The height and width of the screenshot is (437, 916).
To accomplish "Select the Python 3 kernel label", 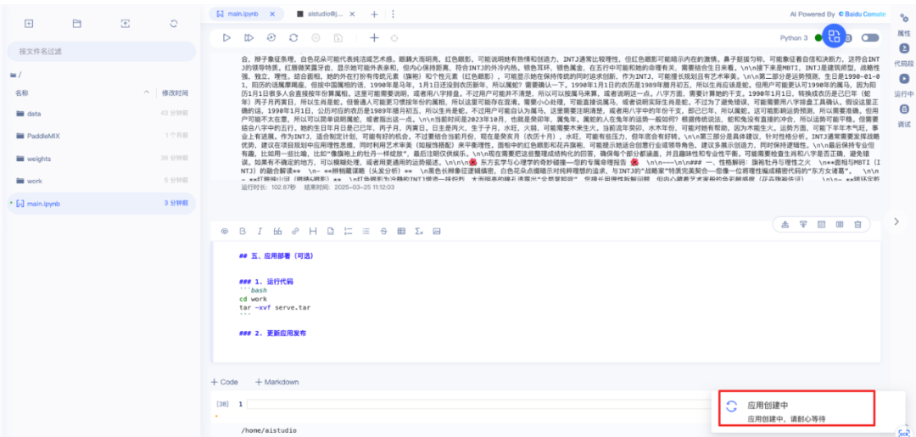I will click(794, 38).
